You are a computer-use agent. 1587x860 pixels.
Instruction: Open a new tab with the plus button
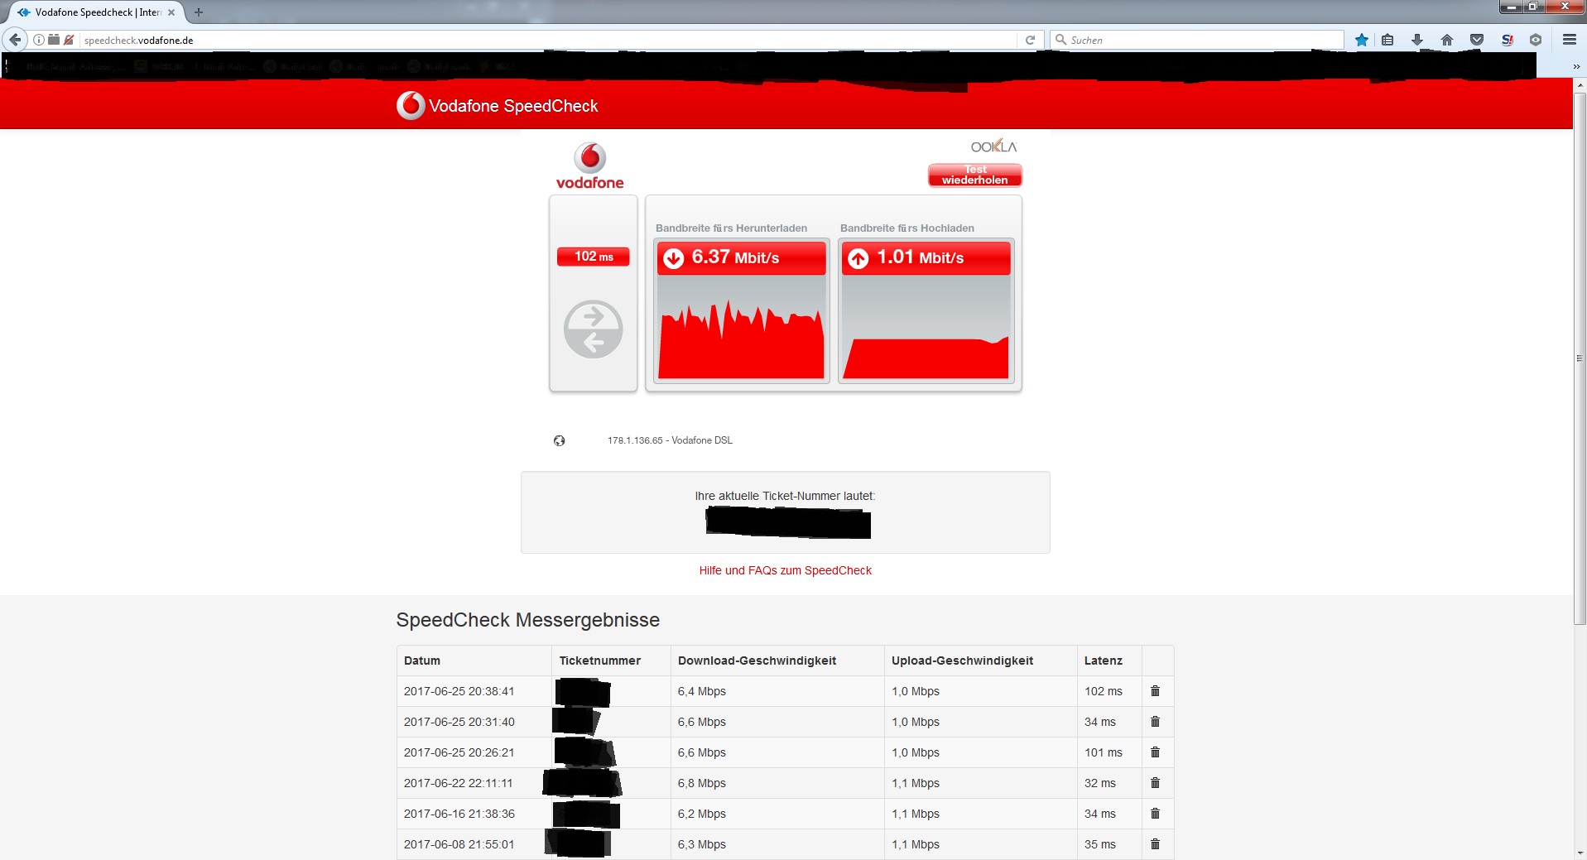click(x=198, y=12)
